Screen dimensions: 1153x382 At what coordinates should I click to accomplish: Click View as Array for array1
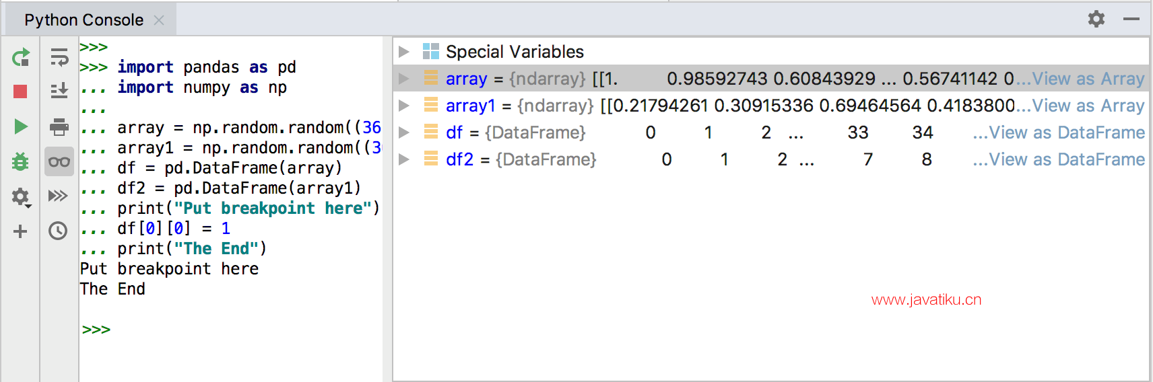coord(1088,106)
